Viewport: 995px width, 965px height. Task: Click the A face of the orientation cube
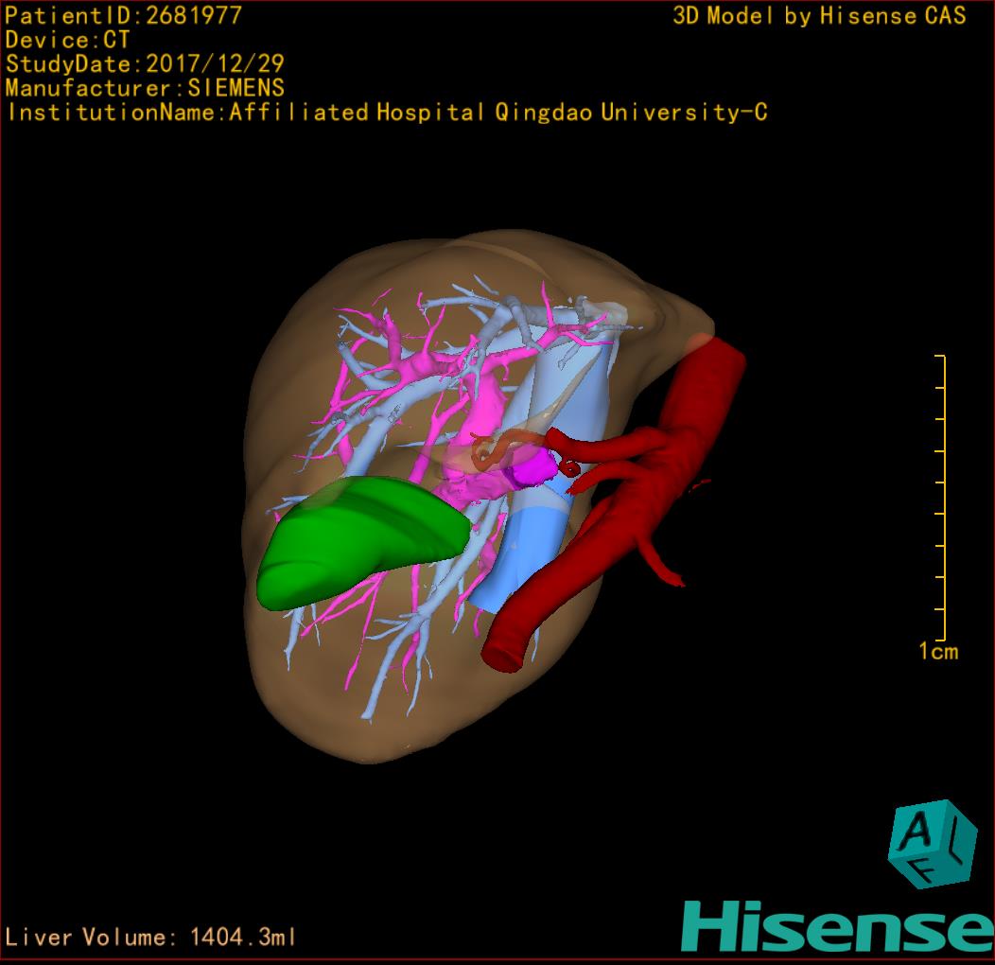tap(918, 830)
